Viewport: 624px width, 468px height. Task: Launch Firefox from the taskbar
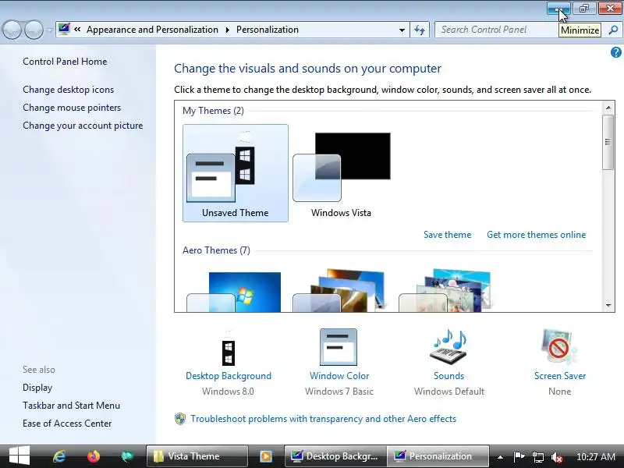tap(94, 456)
